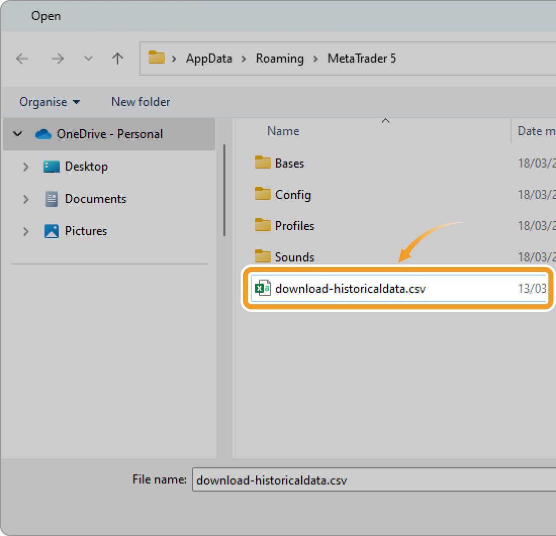Expand the Pictures tree node
Image resolution: width=556 pixels, height=536 pixels.
pos(26,232)
